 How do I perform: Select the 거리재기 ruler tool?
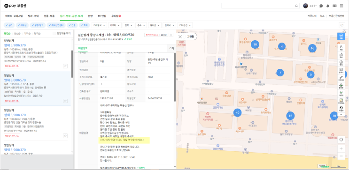pos(341,78)
